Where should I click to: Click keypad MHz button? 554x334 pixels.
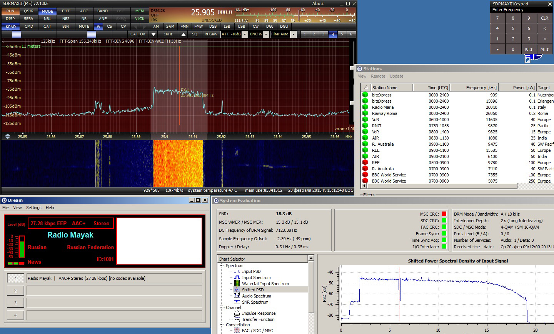544,49
